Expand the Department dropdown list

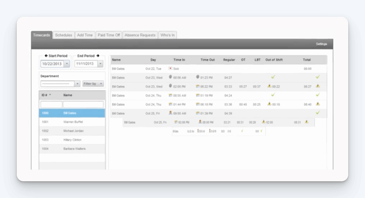pyautogui.click(x=77, y=84)
